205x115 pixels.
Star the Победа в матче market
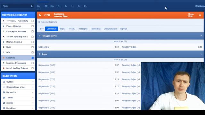tap(39, 36)
